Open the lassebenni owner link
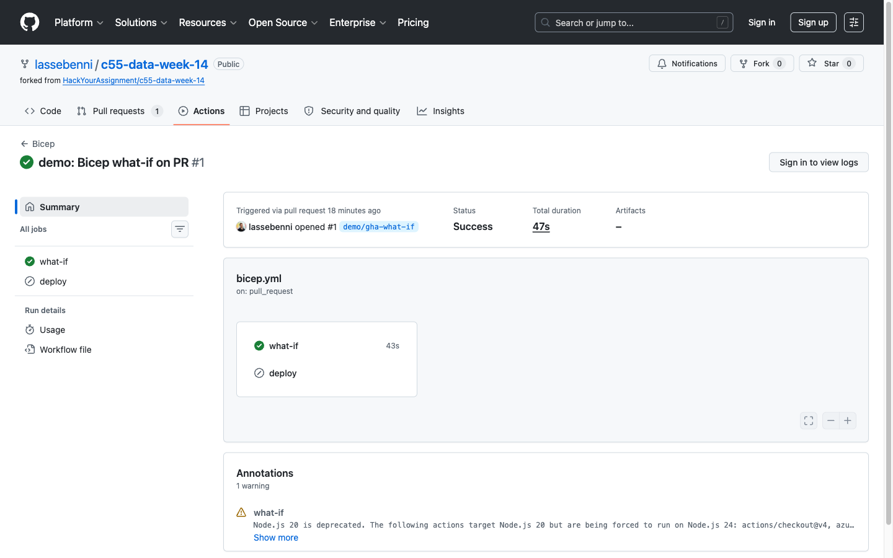893x558 pixels. point(64,64)
